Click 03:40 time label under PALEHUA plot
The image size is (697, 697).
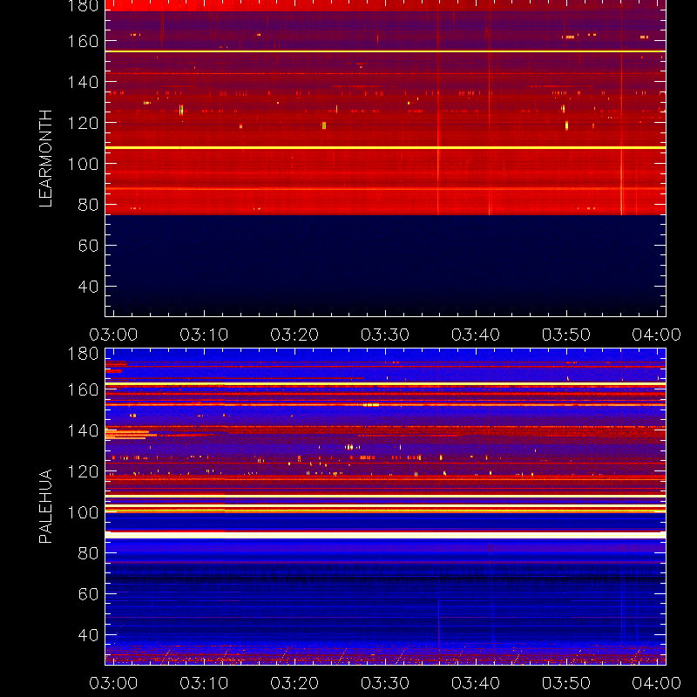pos(476,683)
